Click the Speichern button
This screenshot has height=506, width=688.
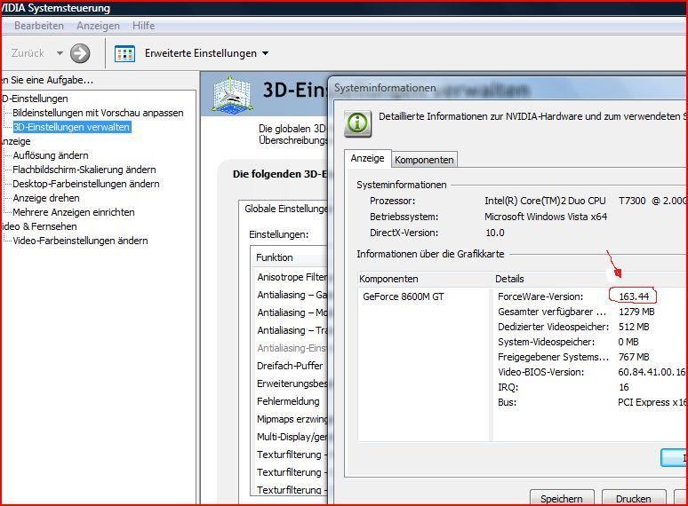[562, 499]
